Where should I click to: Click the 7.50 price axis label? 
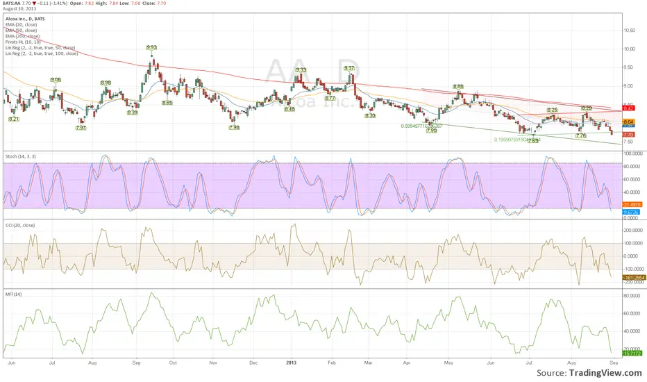tap(629, 142)
